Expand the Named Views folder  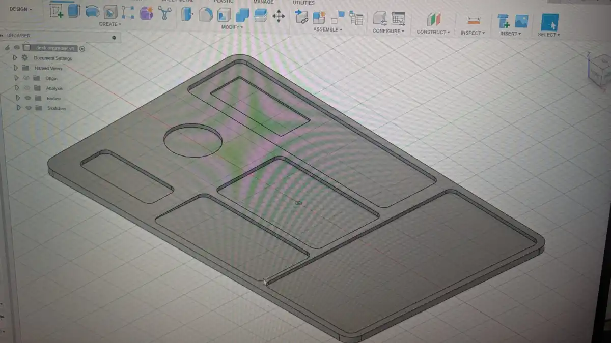coord(16,68)
